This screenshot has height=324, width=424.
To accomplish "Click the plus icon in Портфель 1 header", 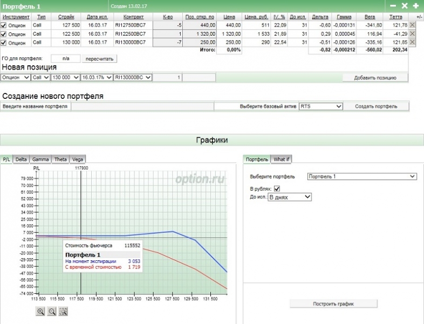I will tap(415, 5).
